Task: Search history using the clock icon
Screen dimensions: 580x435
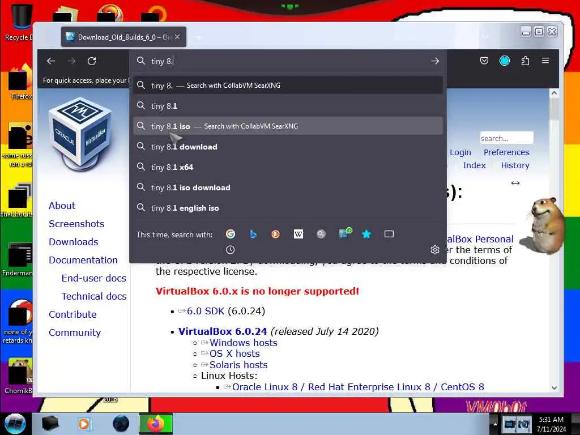Action: (x=230, y=250)
